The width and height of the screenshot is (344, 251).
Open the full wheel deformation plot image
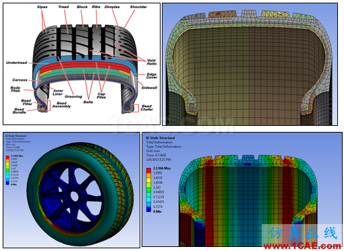[71, 190]
